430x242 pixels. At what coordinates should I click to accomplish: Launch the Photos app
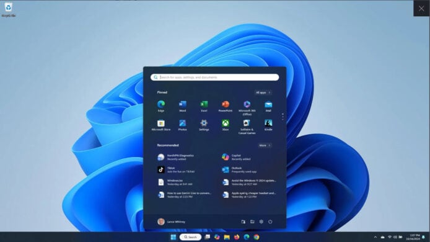coord(182,125)
